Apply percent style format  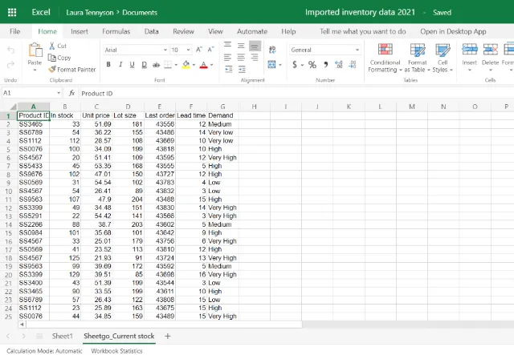coord(312,64)
